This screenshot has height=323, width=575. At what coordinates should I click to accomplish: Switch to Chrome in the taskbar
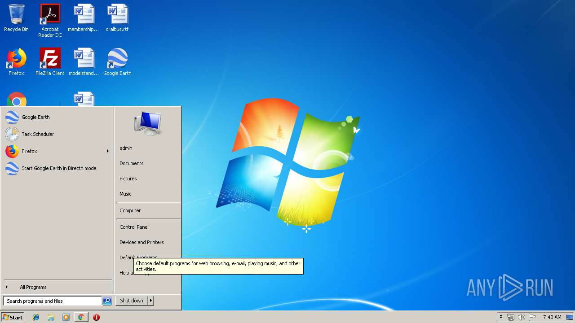click(x=81, y=317)
